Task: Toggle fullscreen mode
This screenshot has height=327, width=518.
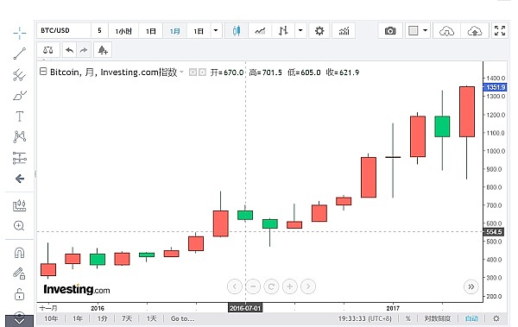Action: tap(500, 31)
